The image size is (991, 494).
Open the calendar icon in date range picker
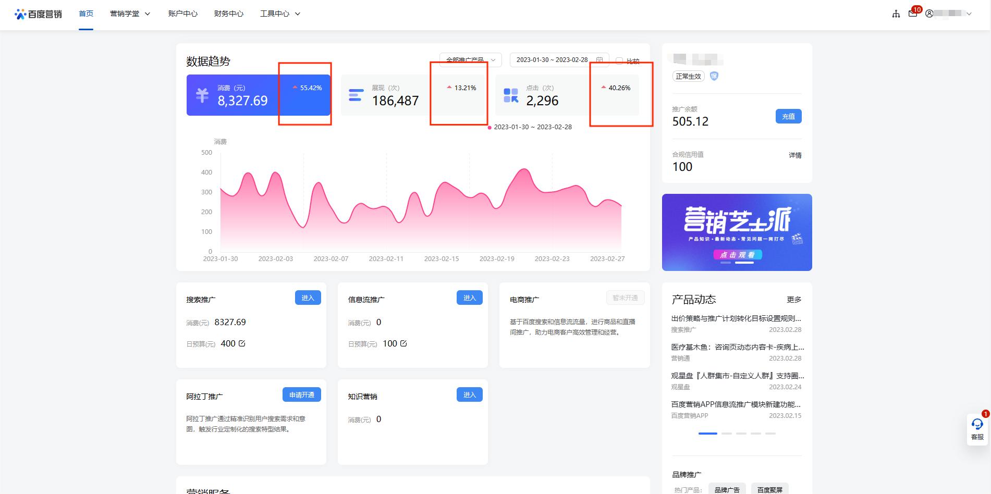pos(601,59)
